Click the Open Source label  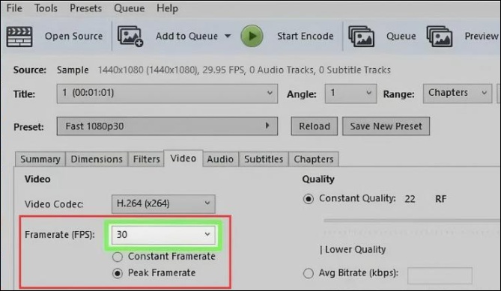[x=74, y=36]
